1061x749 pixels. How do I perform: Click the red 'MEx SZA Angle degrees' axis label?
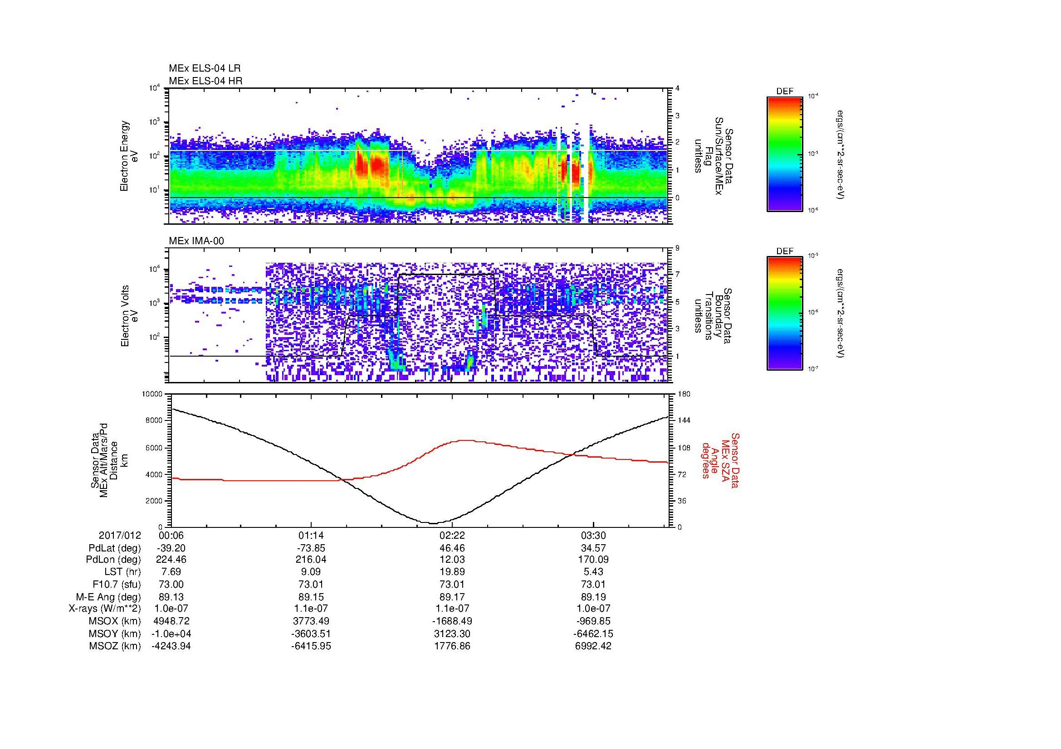coord(720,460)
